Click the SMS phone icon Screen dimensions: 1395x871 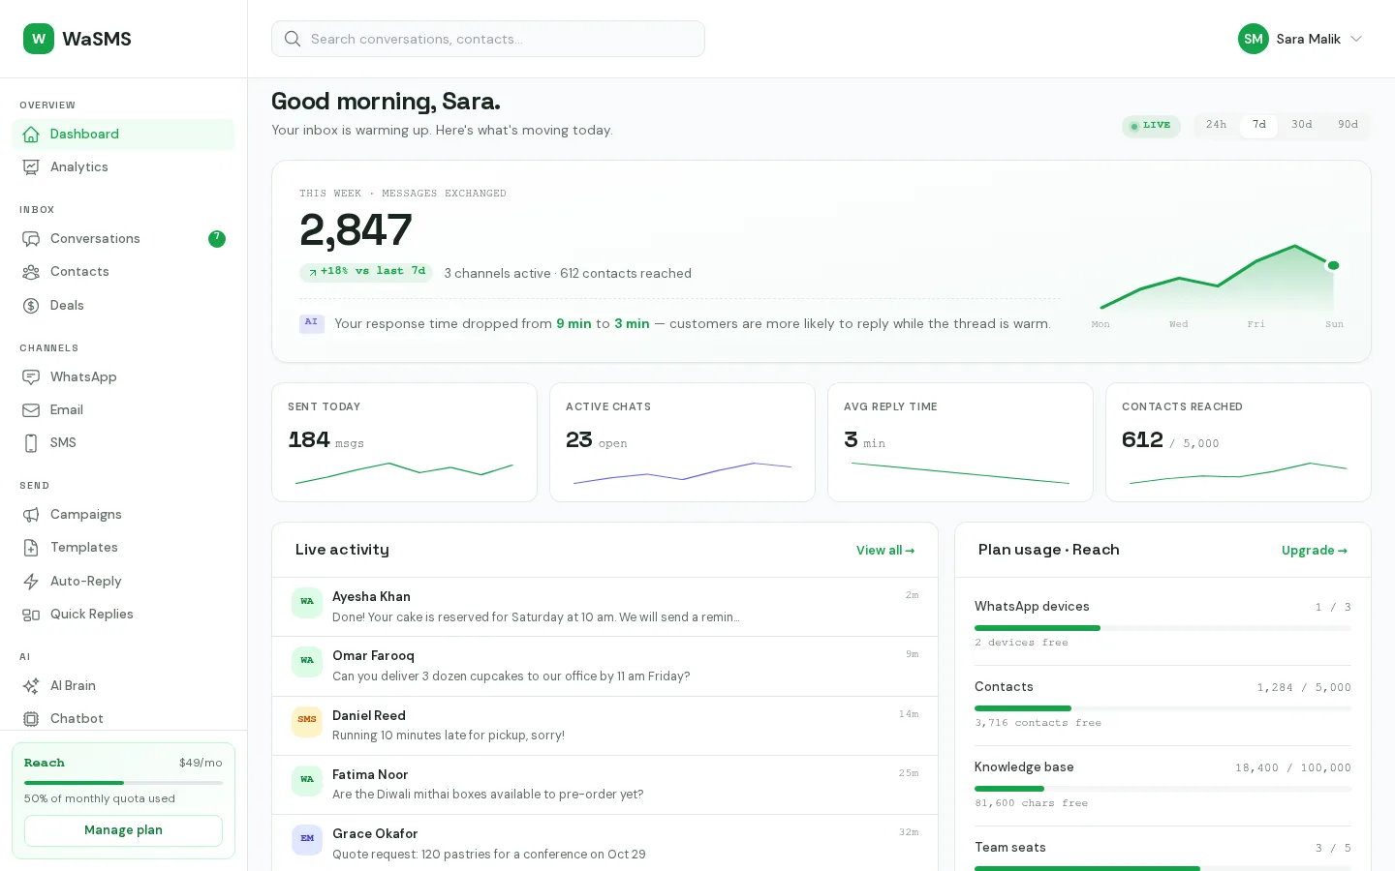[31, 443]
